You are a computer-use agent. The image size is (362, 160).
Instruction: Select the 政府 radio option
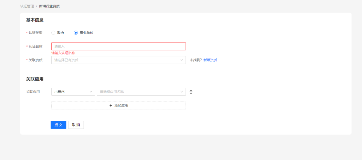coord(53,33)
